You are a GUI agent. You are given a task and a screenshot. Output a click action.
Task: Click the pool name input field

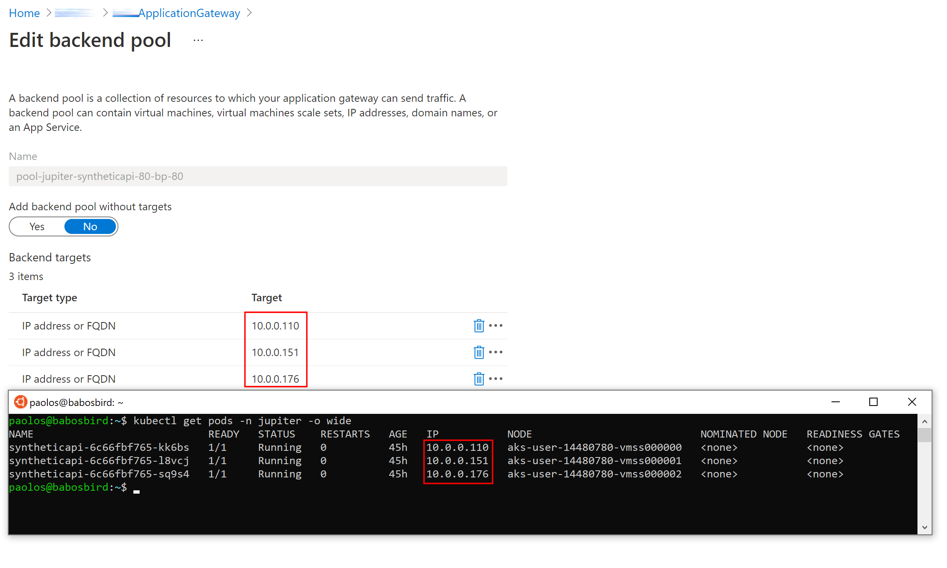point(258,176)
